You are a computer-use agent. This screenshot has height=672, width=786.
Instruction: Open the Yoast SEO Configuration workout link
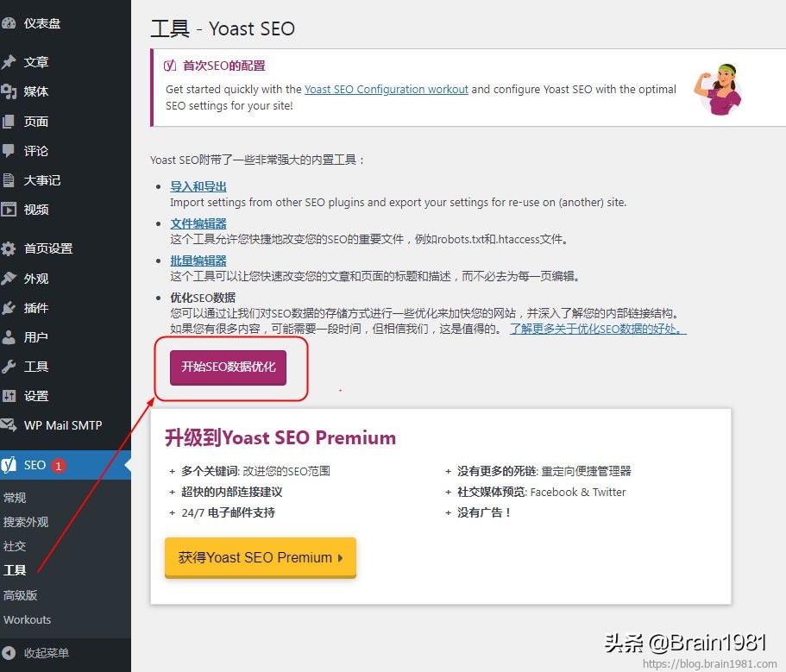click(386, 89)
